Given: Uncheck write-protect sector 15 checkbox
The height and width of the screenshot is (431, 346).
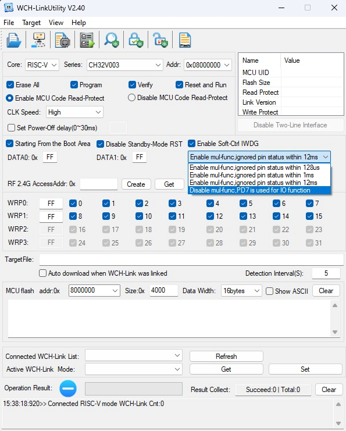Looking at the screenshot, I should pos(309,216).
